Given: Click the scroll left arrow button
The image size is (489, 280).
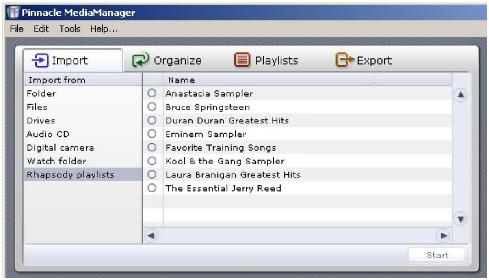Looking at the screenshot, I should tap(151, 236).
